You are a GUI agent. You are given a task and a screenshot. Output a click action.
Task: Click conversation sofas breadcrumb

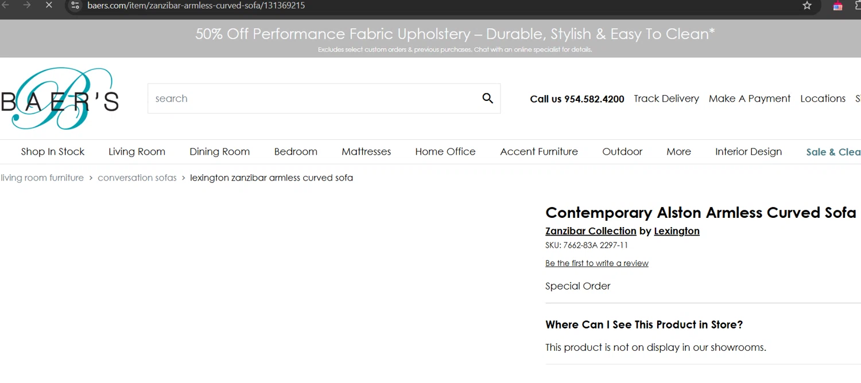point(137,178)
